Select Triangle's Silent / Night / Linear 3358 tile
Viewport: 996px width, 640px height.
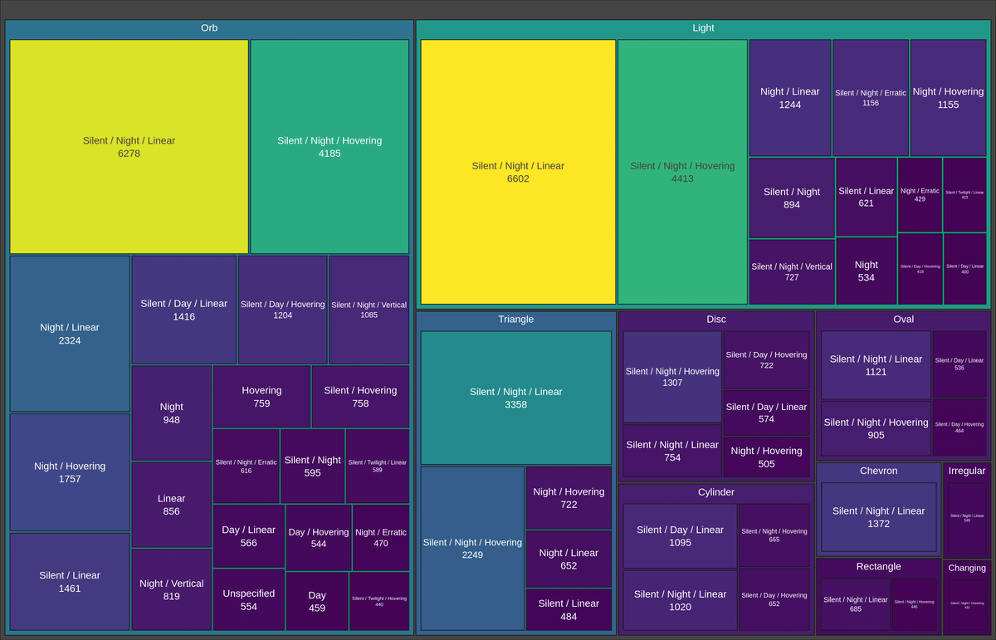coord(515,398)
